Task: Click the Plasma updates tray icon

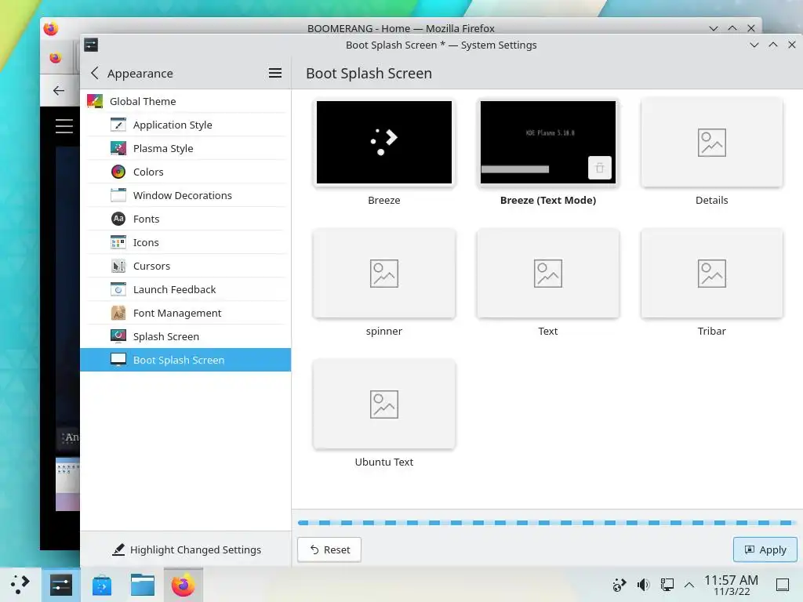Action: tap(620, 585)
